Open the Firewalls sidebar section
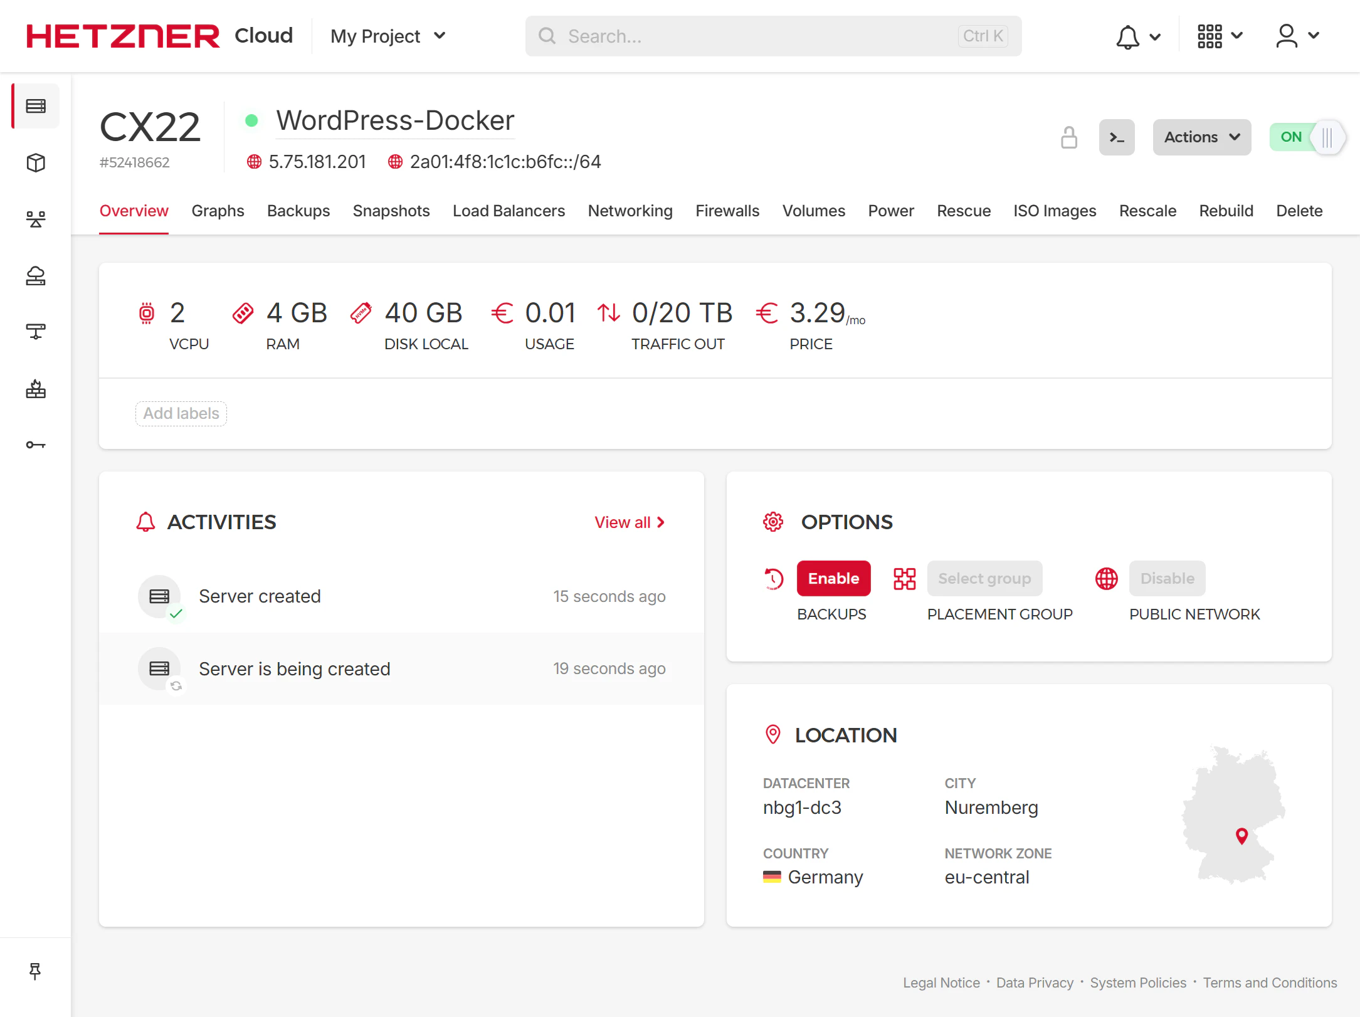 [x=34, y=389]
